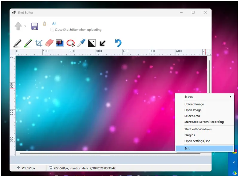Open the upload arrow dropdown
The image size is (239, 177).
coord(25,26)
